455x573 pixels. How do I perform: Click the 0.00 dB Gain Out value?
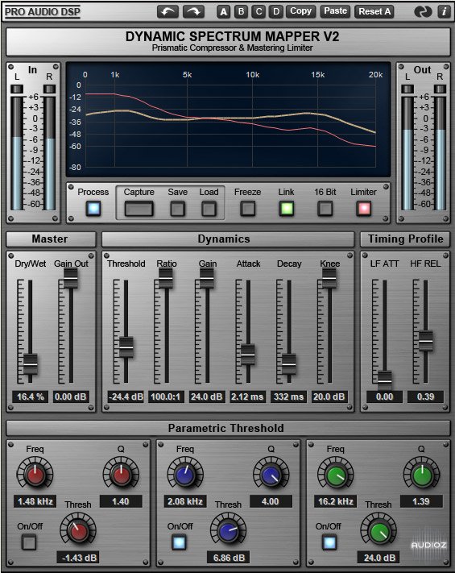71,397
